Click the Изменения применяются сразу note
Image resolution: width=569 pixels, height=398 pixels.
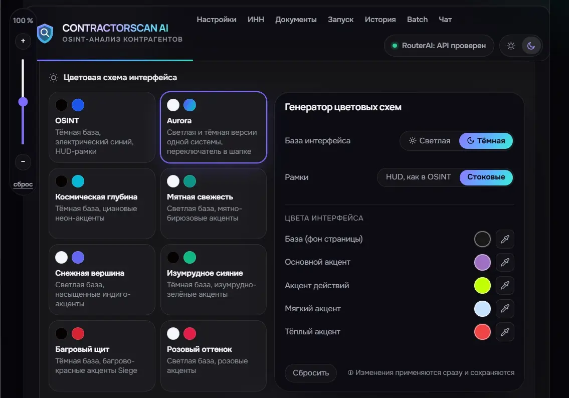click(x=431, y=372)
